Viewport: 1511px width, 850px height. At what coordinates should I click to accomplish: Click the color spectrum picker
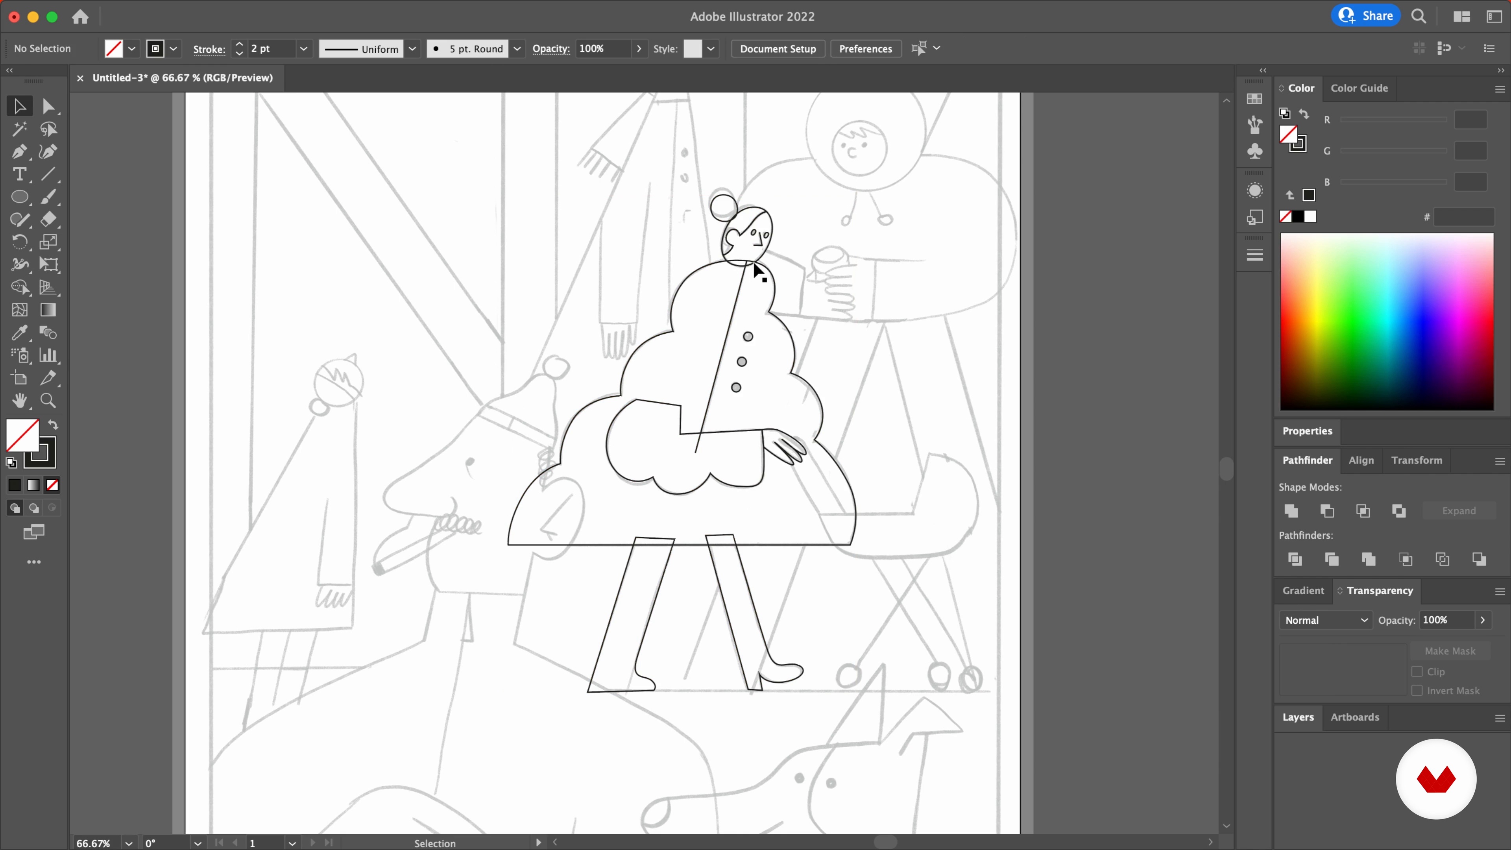[x=1387, y=322]
